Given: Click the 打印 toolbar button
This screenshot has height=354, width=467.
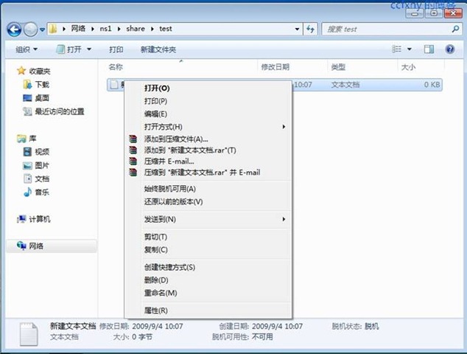Looking at the screenshot, I should 116,49.
